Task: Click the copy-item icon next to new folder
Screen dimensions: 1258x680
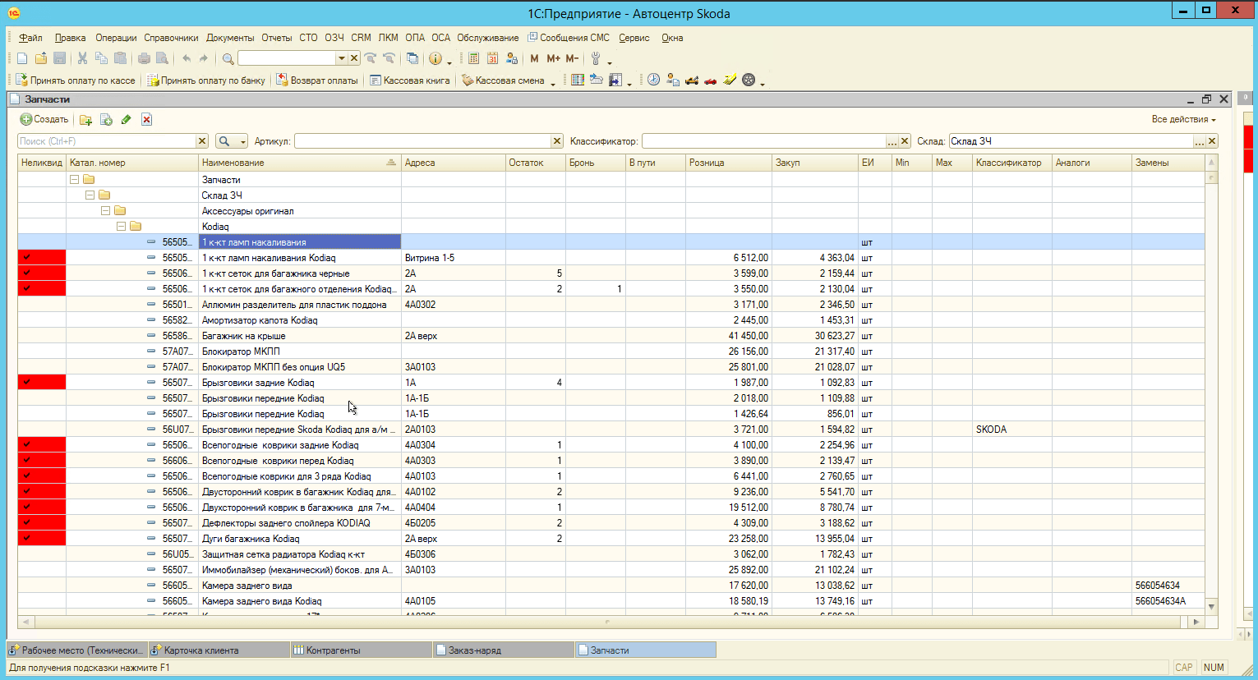Action: coord(106,120)
